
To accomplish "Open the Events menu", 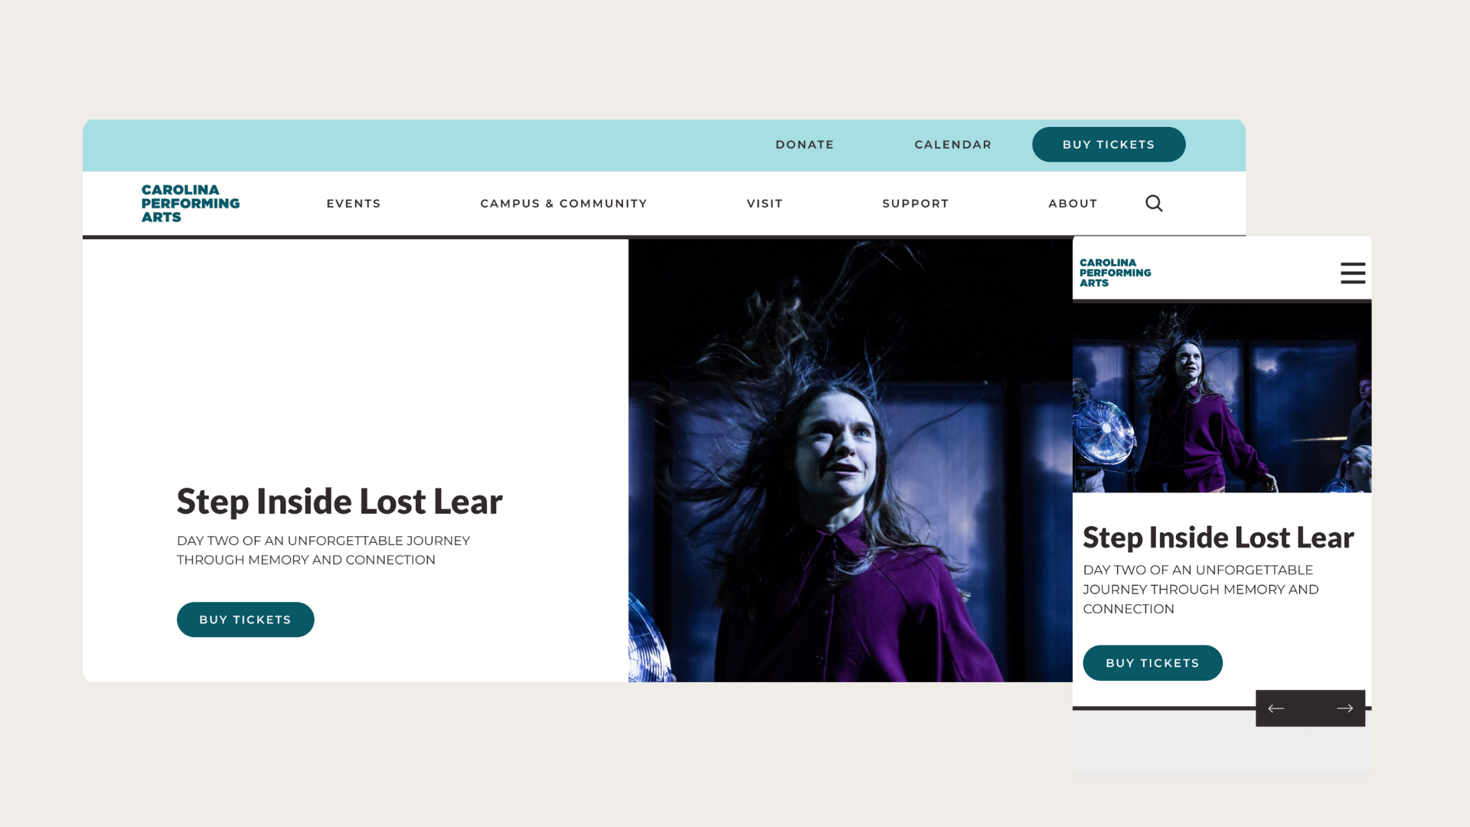I will (x=354, y=203).
